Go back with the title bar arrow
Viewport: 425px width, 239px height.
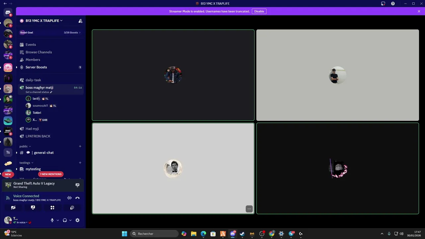[5, 4]
